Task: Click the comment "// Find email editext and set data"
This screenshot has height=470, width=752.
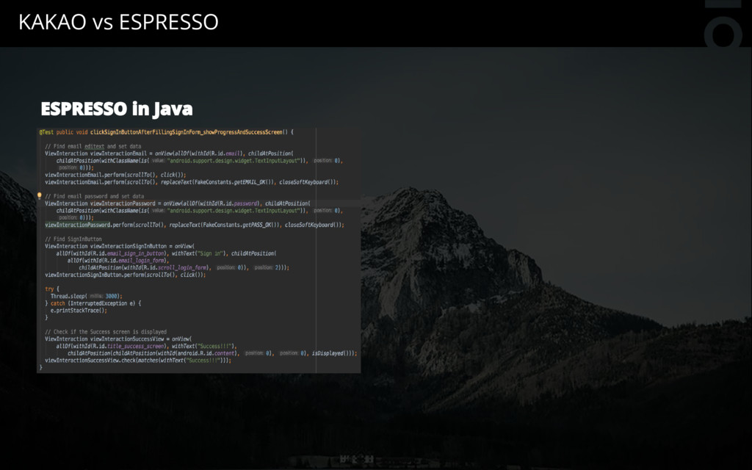Action: coord(93,146)
